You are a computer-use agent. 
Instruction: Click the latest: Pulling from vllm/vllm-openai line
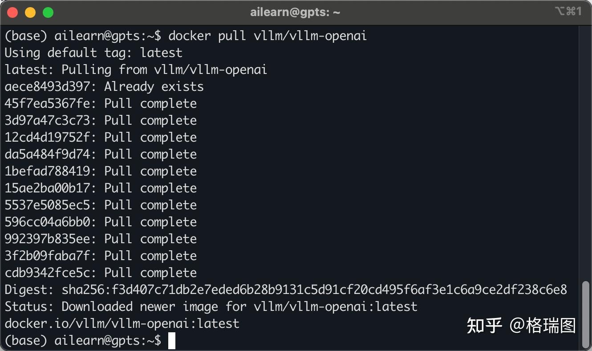(136, 70)
